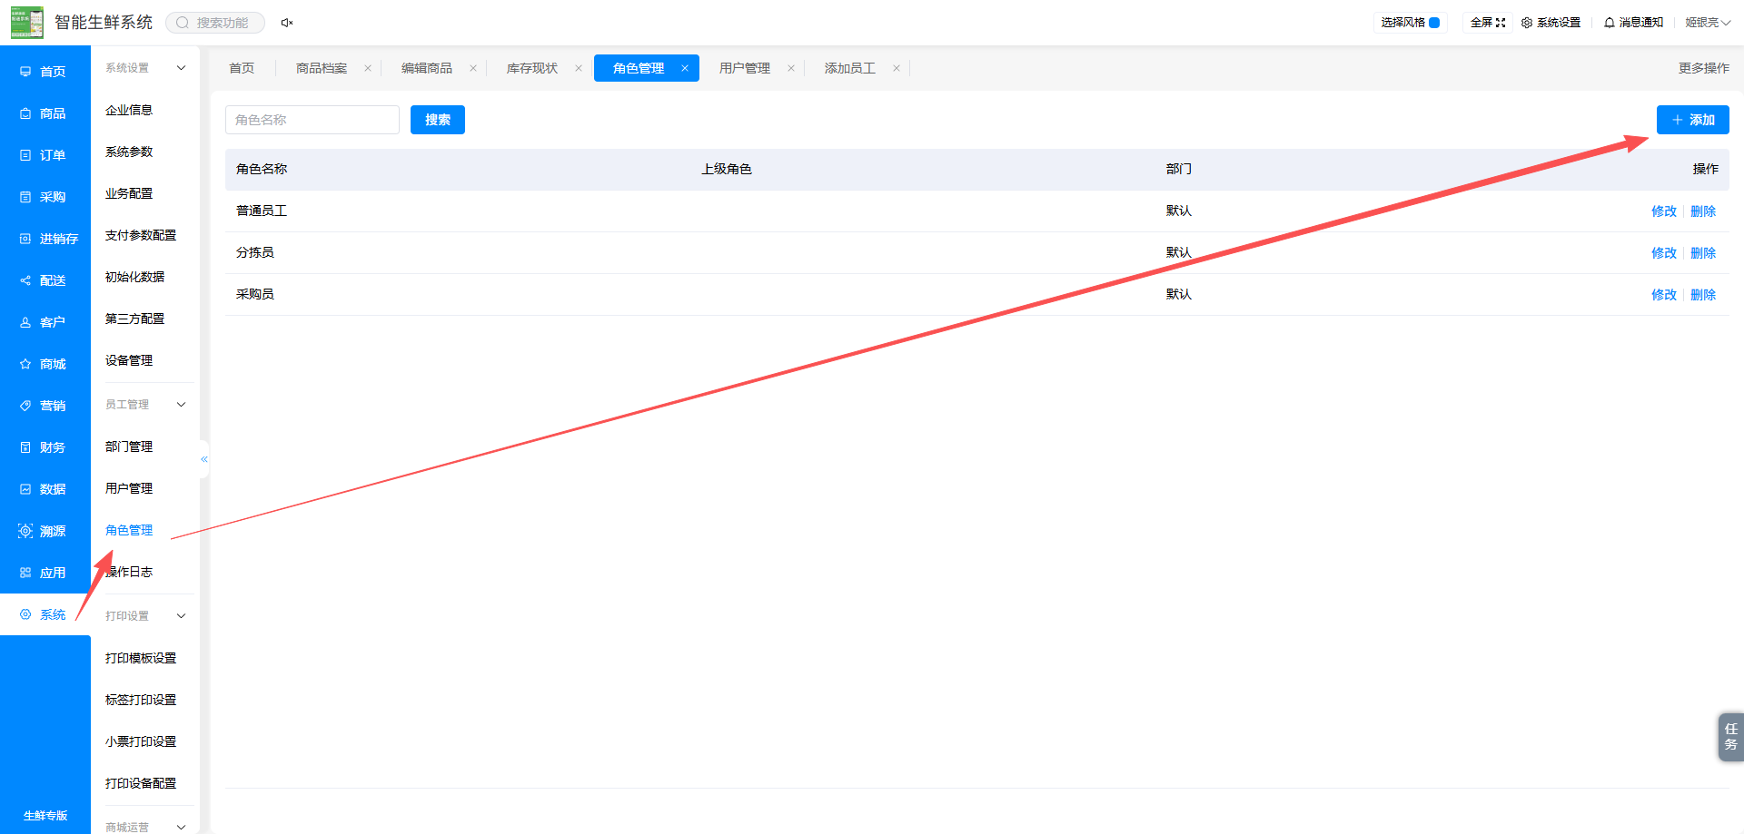
Task: Click the 搜索 search button
Action: [x=438, y=120]
